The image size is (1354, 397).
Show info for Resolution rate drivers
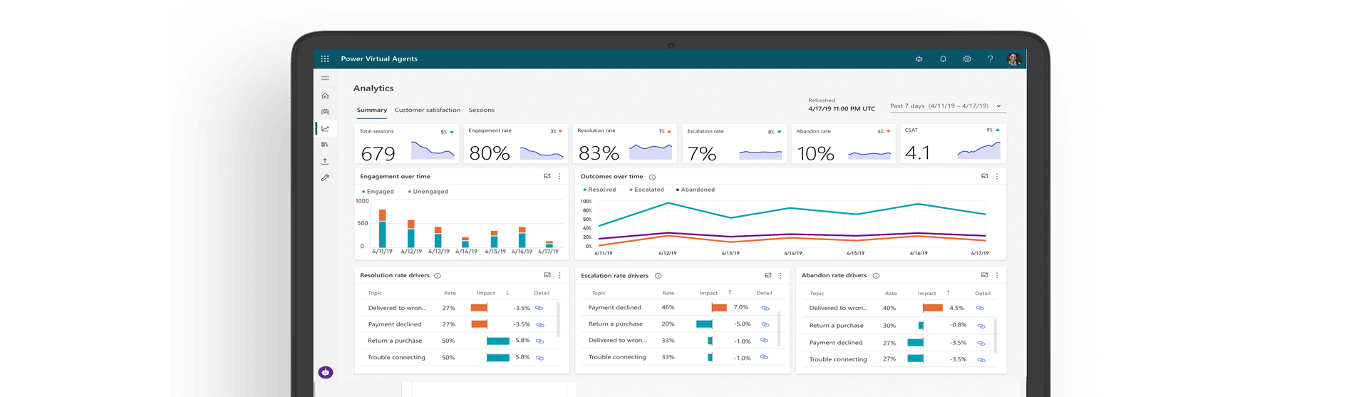[x=438, y=276]
